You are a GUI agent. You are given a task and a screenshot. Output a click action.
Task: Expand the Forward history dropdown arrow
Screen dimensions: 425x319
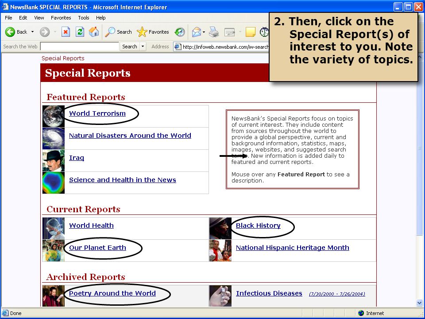(x=55, y=32)
